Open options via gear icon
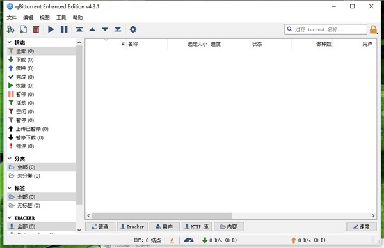This screenshot has height=248, width=384. click(133, 29)
